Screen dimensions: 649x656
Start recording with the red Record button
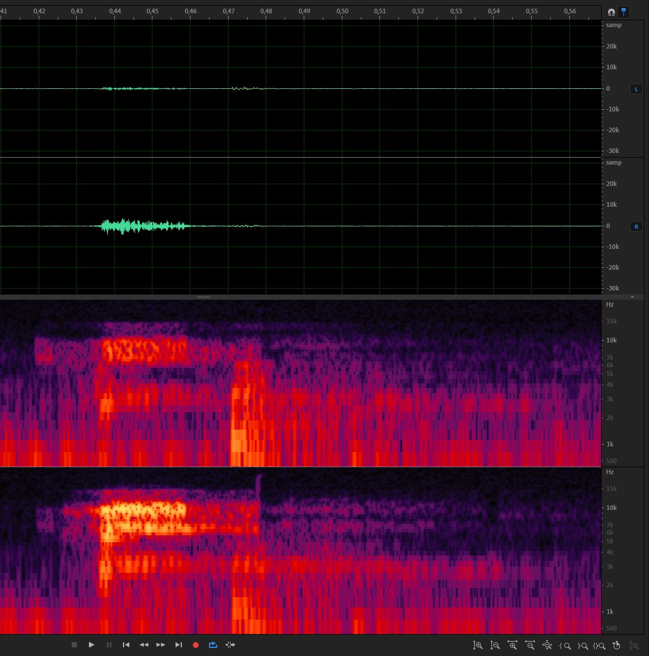pyautogui.click(x=196, y=644)
